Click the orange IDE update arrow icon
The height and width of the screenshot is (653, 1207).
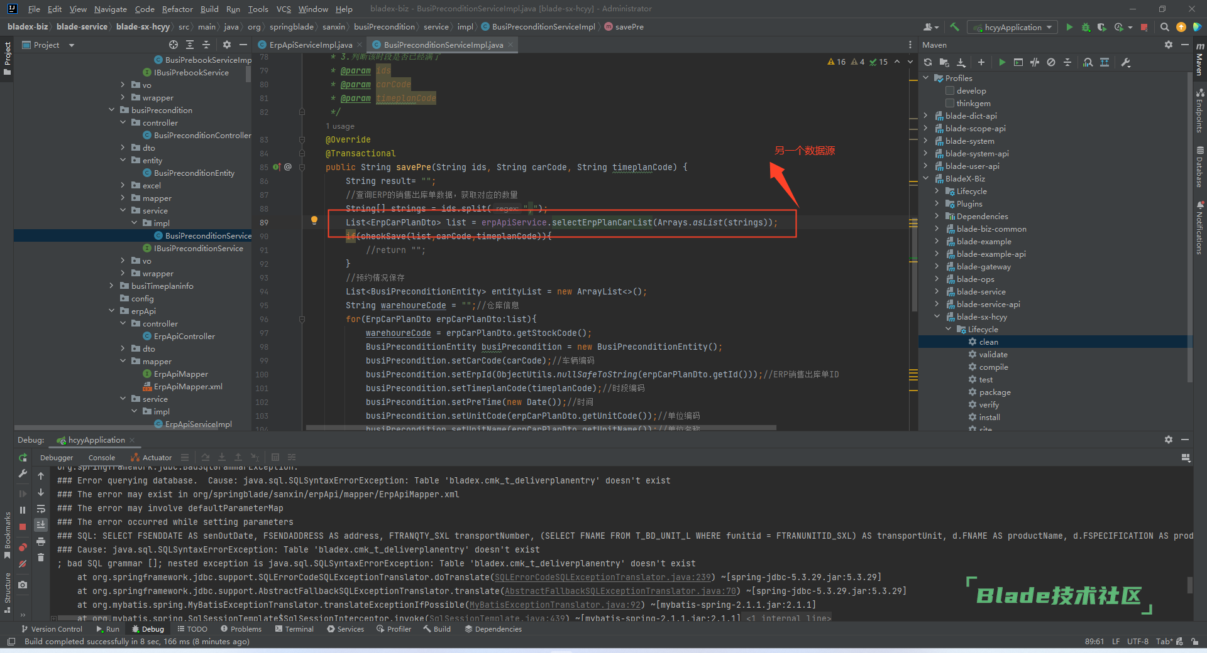[1181, 27]
